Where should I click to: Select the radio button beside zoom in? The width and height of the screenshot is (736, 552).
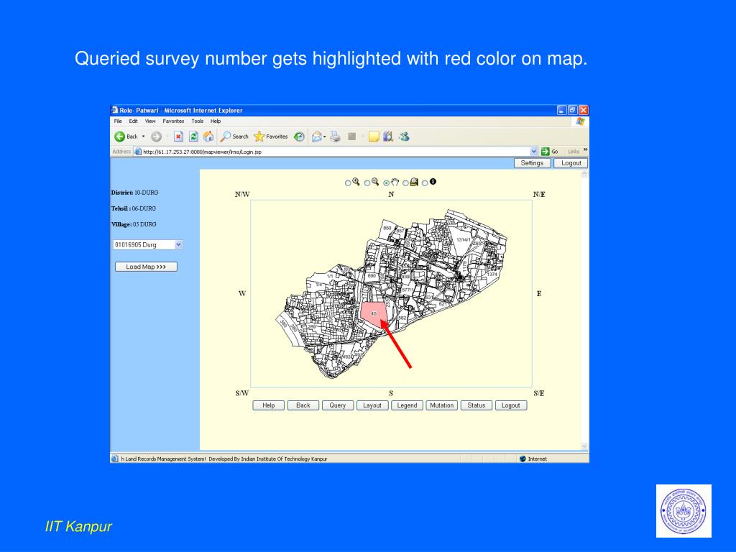[x=348, y=182]
